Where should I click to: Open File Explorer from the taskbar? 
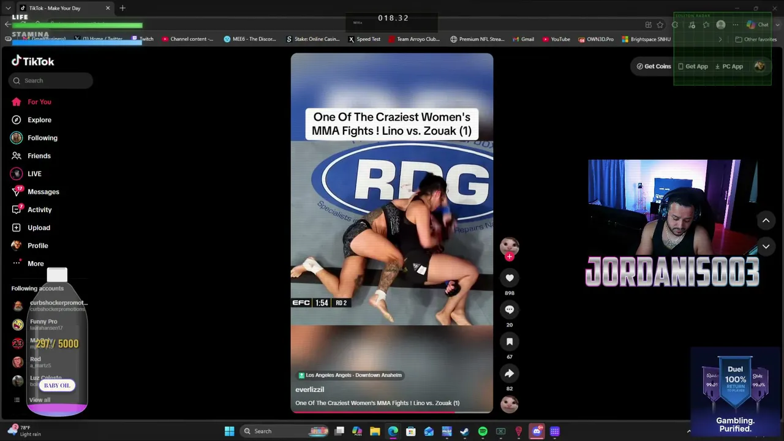[375, 431]
